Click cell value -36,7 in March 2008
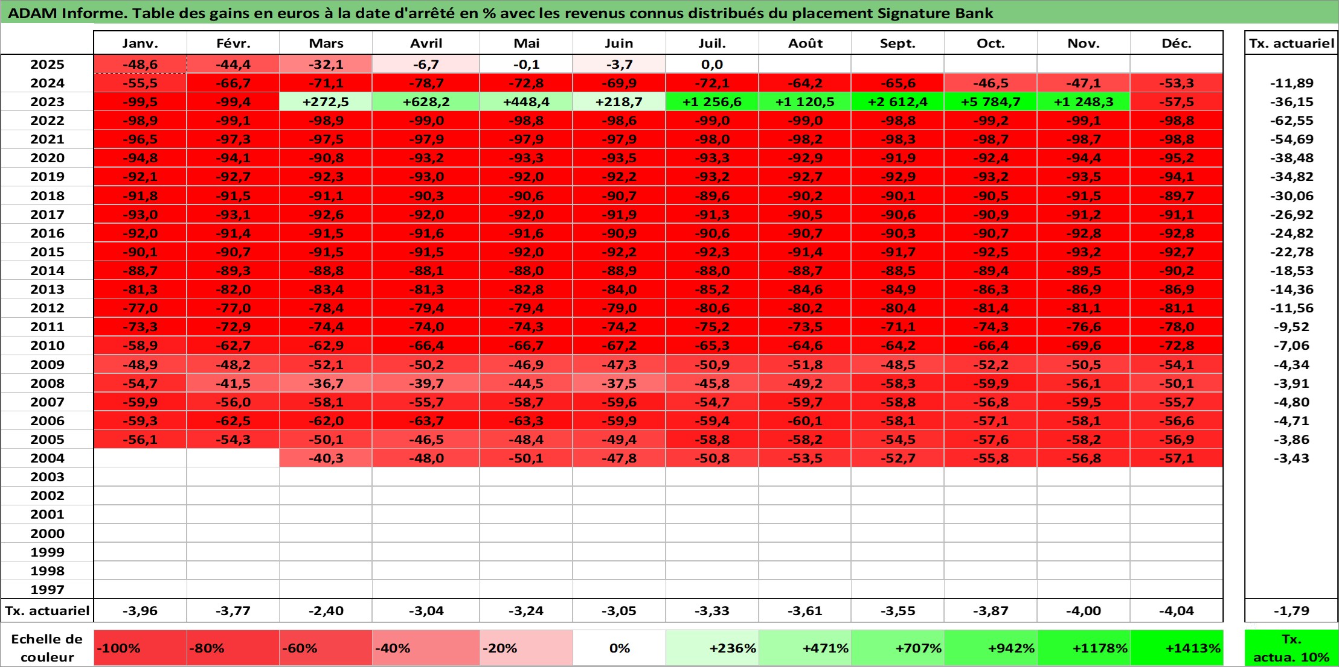This screenshot has height=667, width=1339. point(326,384)
